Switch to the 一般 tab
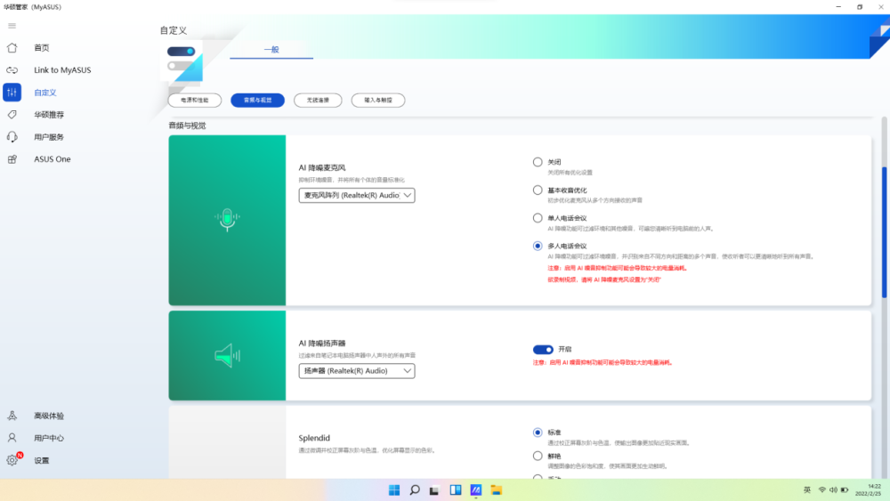The height and width of the screenshot is (501, 890). pyautogui.click(x=271, y=50)
